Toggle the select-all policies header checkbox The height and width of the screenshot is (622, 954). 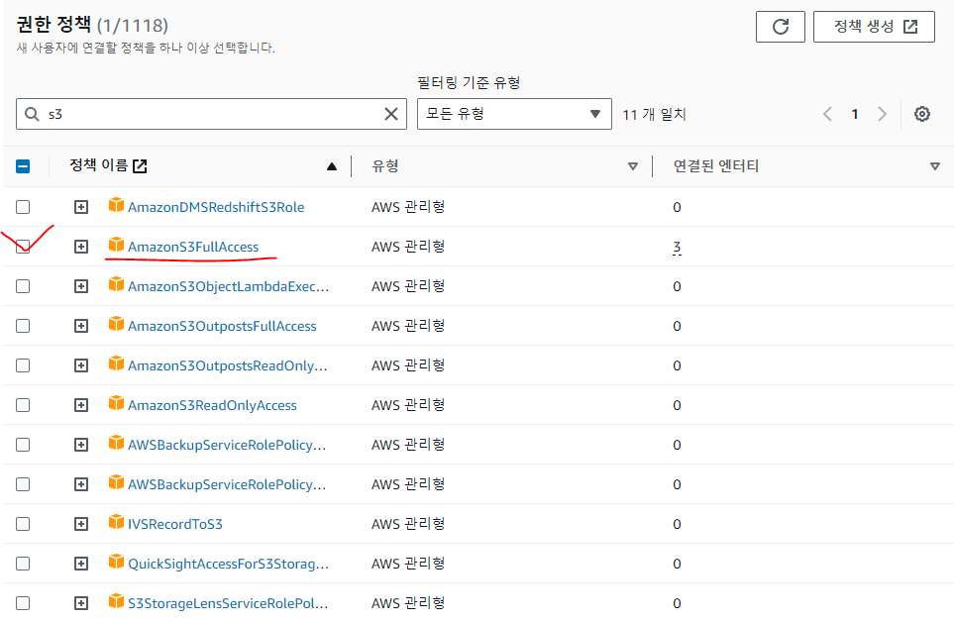(23, 166)
